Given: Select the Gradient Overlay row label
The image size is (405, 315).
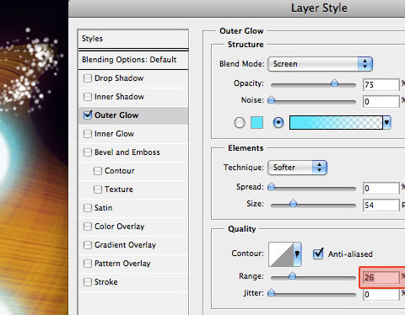Looking at the screenshot, I should click(125, 245).
